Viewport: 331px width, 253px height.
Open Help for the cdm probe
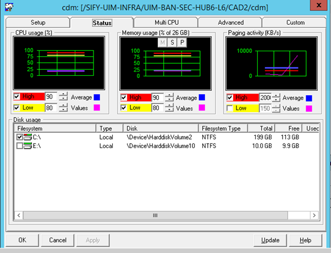click(306, 240)
